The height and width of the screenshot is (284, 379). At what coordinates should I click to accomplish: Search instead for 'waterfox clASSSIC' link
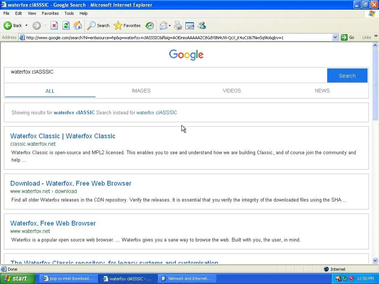click(157, 112)
